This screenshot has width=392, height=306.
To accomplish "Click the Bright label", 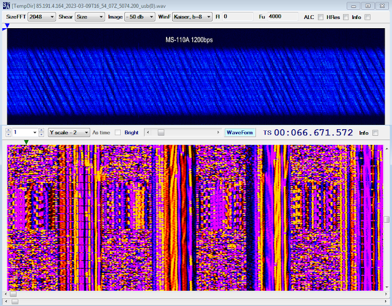I will [131, 133].
